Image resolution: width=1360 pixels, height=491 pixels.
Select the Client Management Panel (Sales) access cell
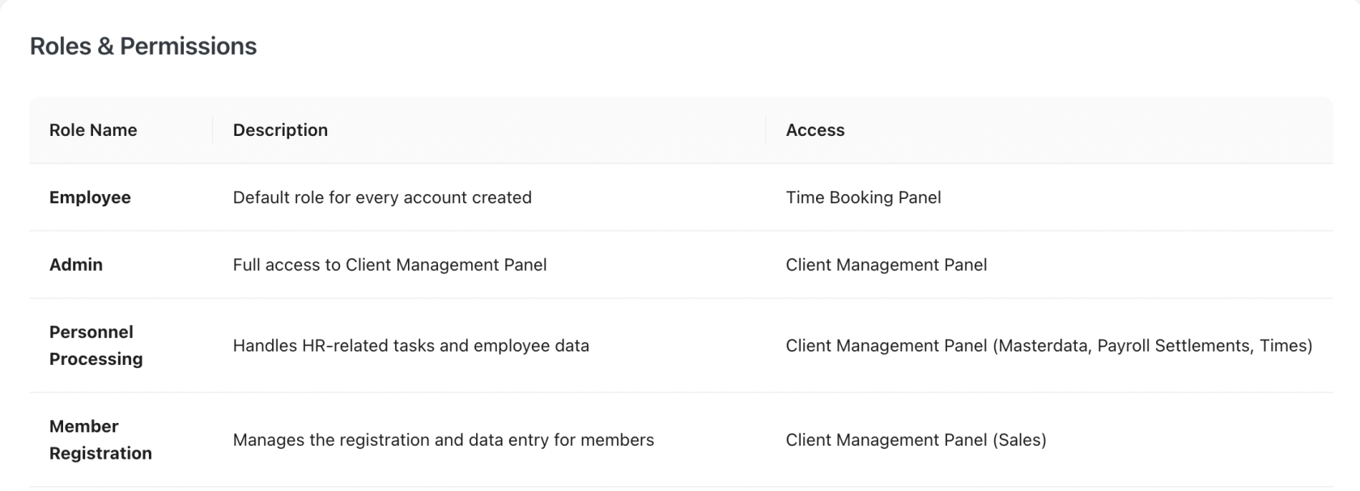916,440
